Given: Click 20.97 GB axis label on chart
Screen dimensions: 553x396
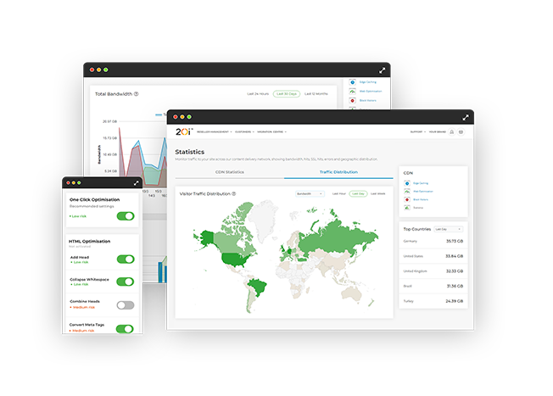Looking at the screenshot, I should pyautogui.click(x=109, y=121).
